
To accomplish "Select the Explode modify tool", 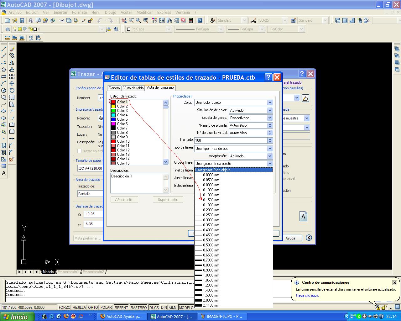I will 12,159.
